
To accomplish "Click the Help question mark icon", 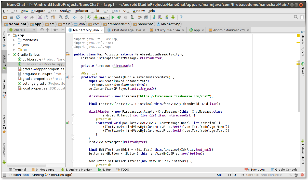I will click(x=181, y=17).
